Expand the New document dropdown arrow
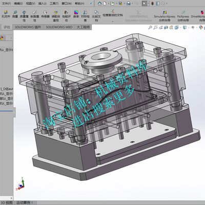 (108, 4)
